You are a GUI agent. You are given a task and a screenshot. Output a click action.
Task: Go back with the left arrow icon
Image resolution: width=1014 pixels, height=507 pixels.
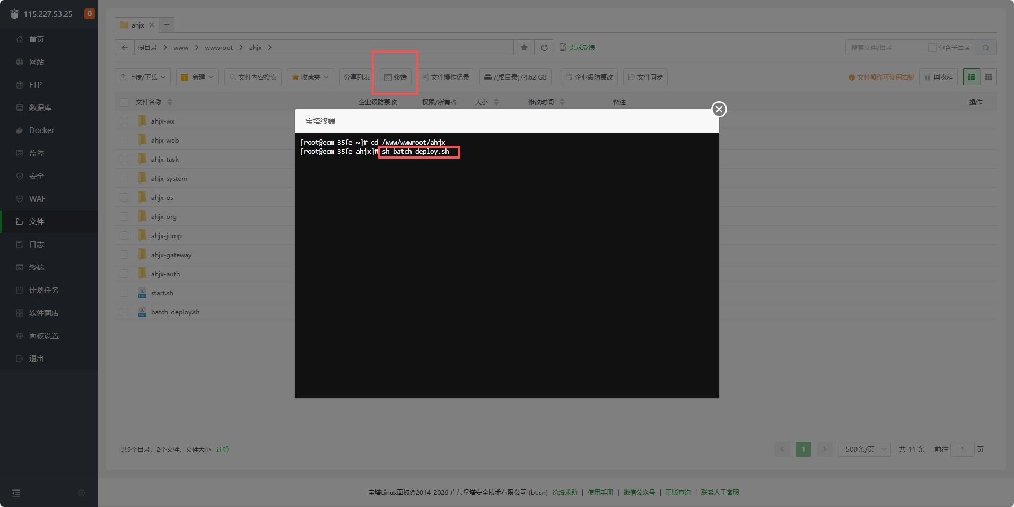(125, 47)
